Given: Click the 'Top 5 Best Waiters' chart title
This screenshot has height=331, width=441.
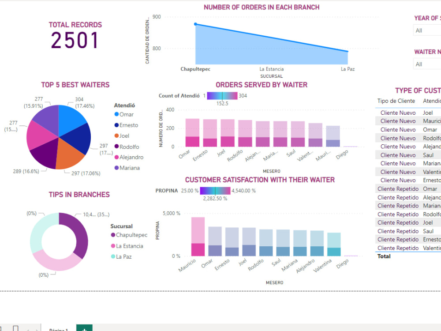Looking at the screenshot, I should pyautogui.click(x=75, y=85).
